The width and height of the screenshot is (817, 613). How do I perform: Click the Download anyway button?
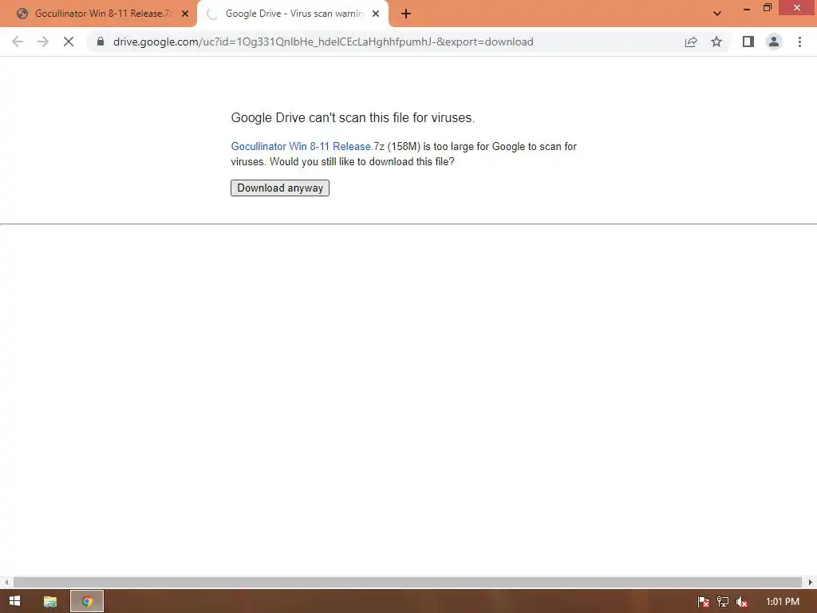pos(280,188)
